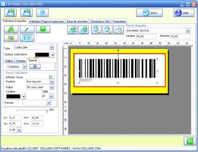Click the blank new document icon
The width and height of the screenshot is (198, 152).
(x=43, y=13)
